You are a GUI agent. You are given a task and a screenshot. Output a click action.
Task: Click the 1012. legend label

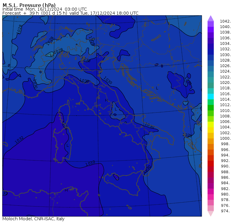coord(225,105)
